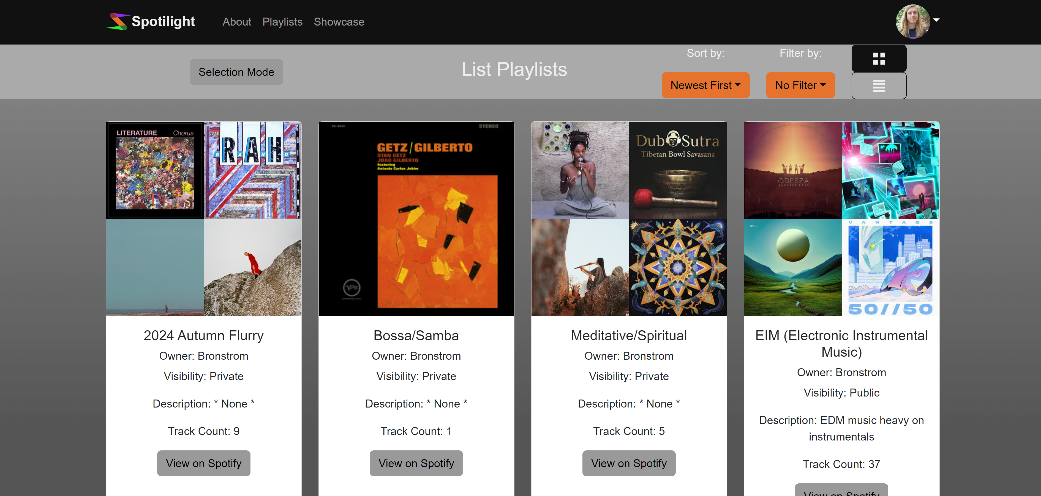Viewport: 1041px width, 496px height.
Task: Switch to list view layout
Action: coord(879,85)
